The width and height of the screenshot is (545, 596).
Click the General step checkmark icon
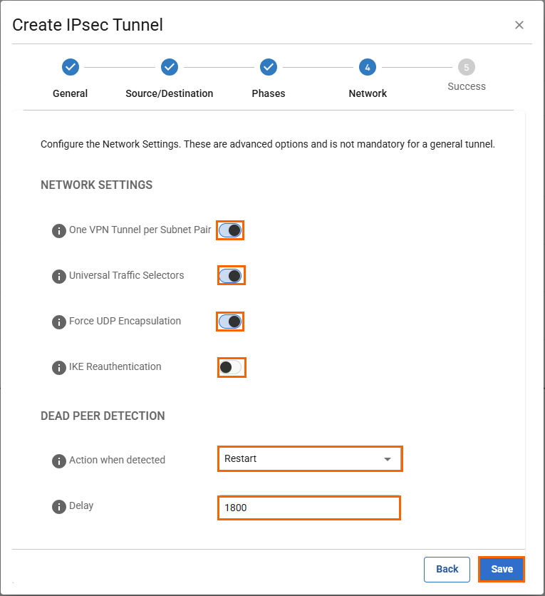(70, 67)
